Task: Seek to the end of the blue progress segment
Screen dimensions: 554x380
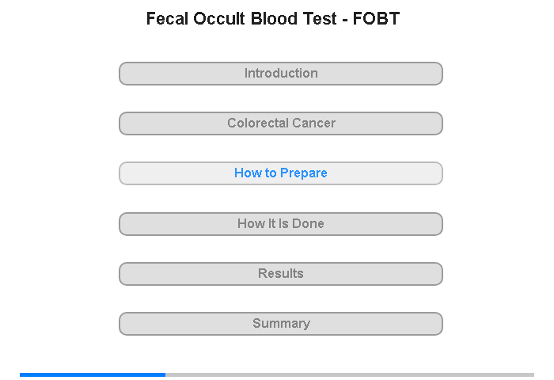Action: coord(165,374)
